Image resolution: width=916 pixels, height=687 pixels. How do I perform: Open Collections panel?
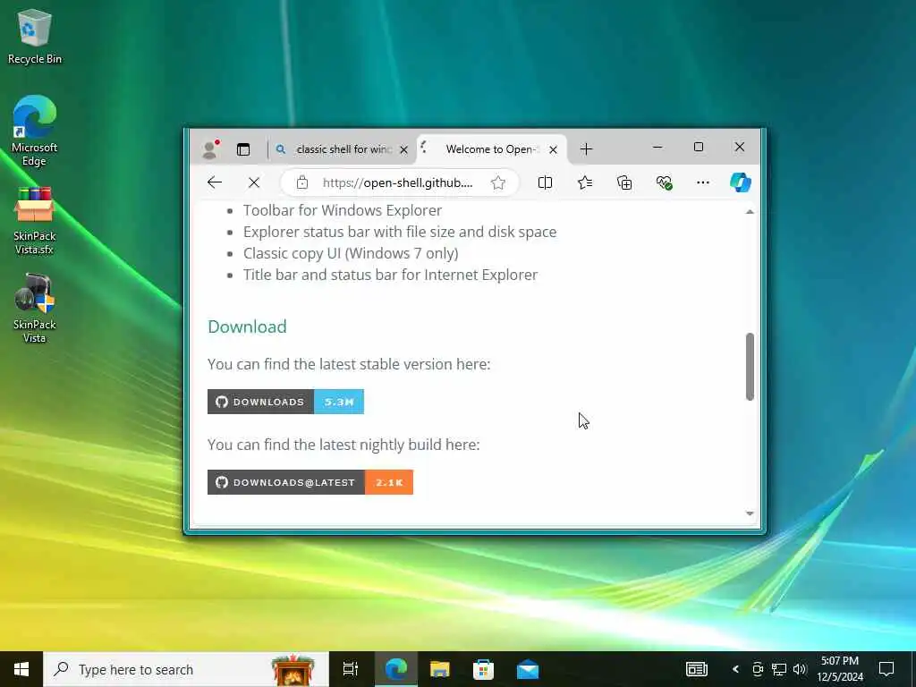coord(624,182)
